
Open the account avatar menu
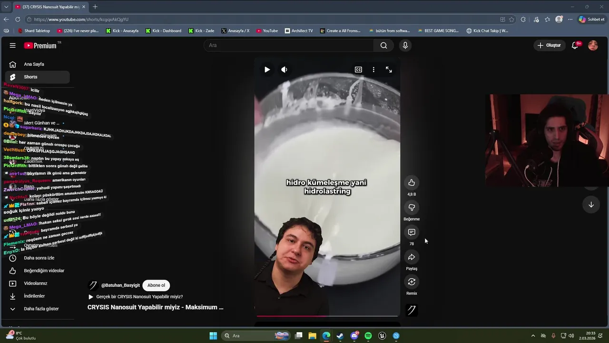(593, 45)
